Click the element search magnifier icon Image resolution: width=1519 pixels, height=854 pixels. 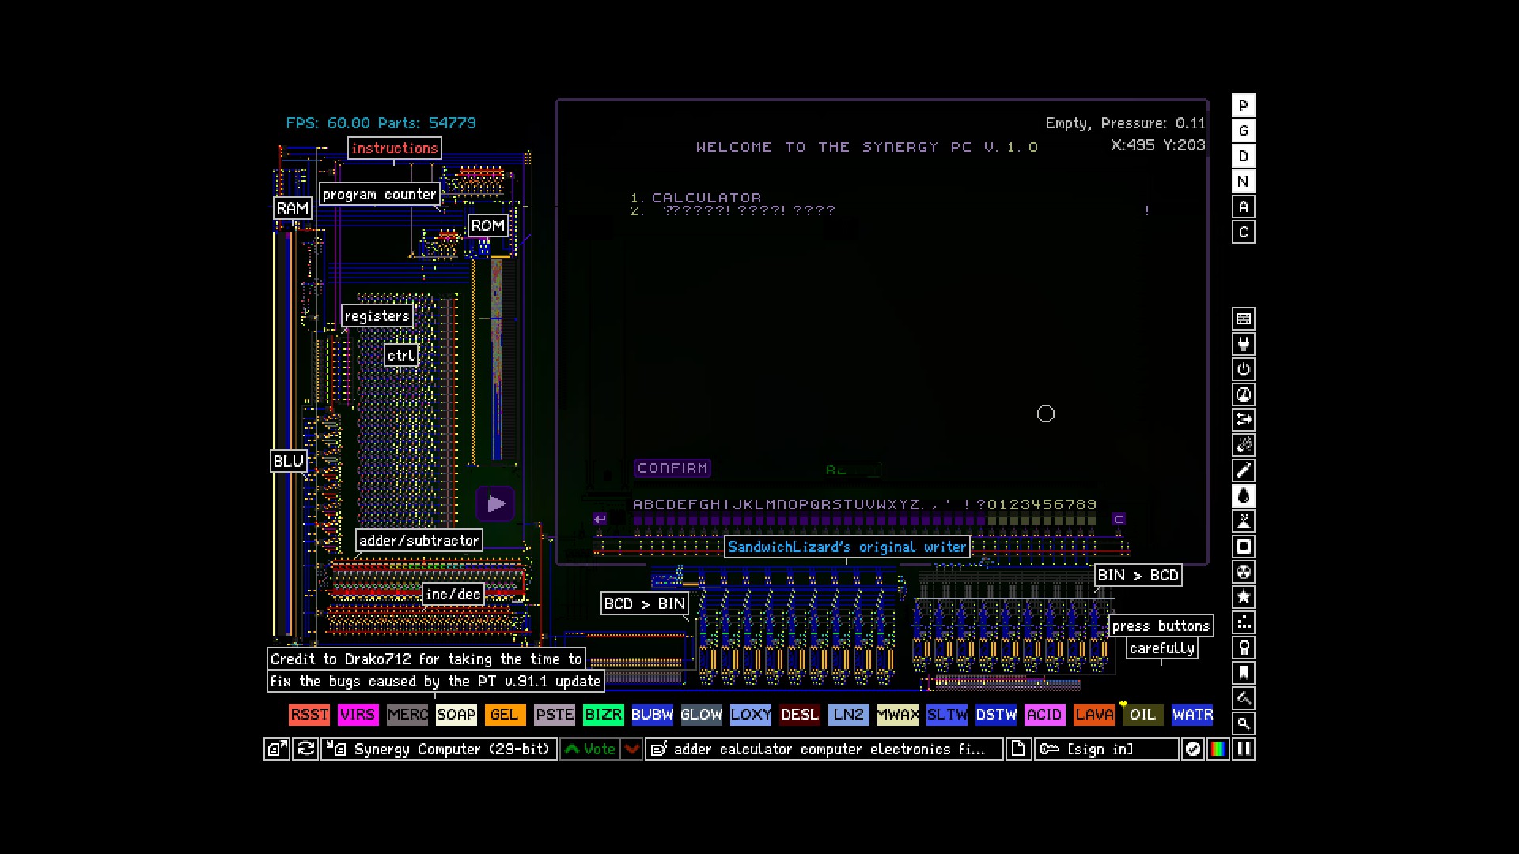(1243, 724)
